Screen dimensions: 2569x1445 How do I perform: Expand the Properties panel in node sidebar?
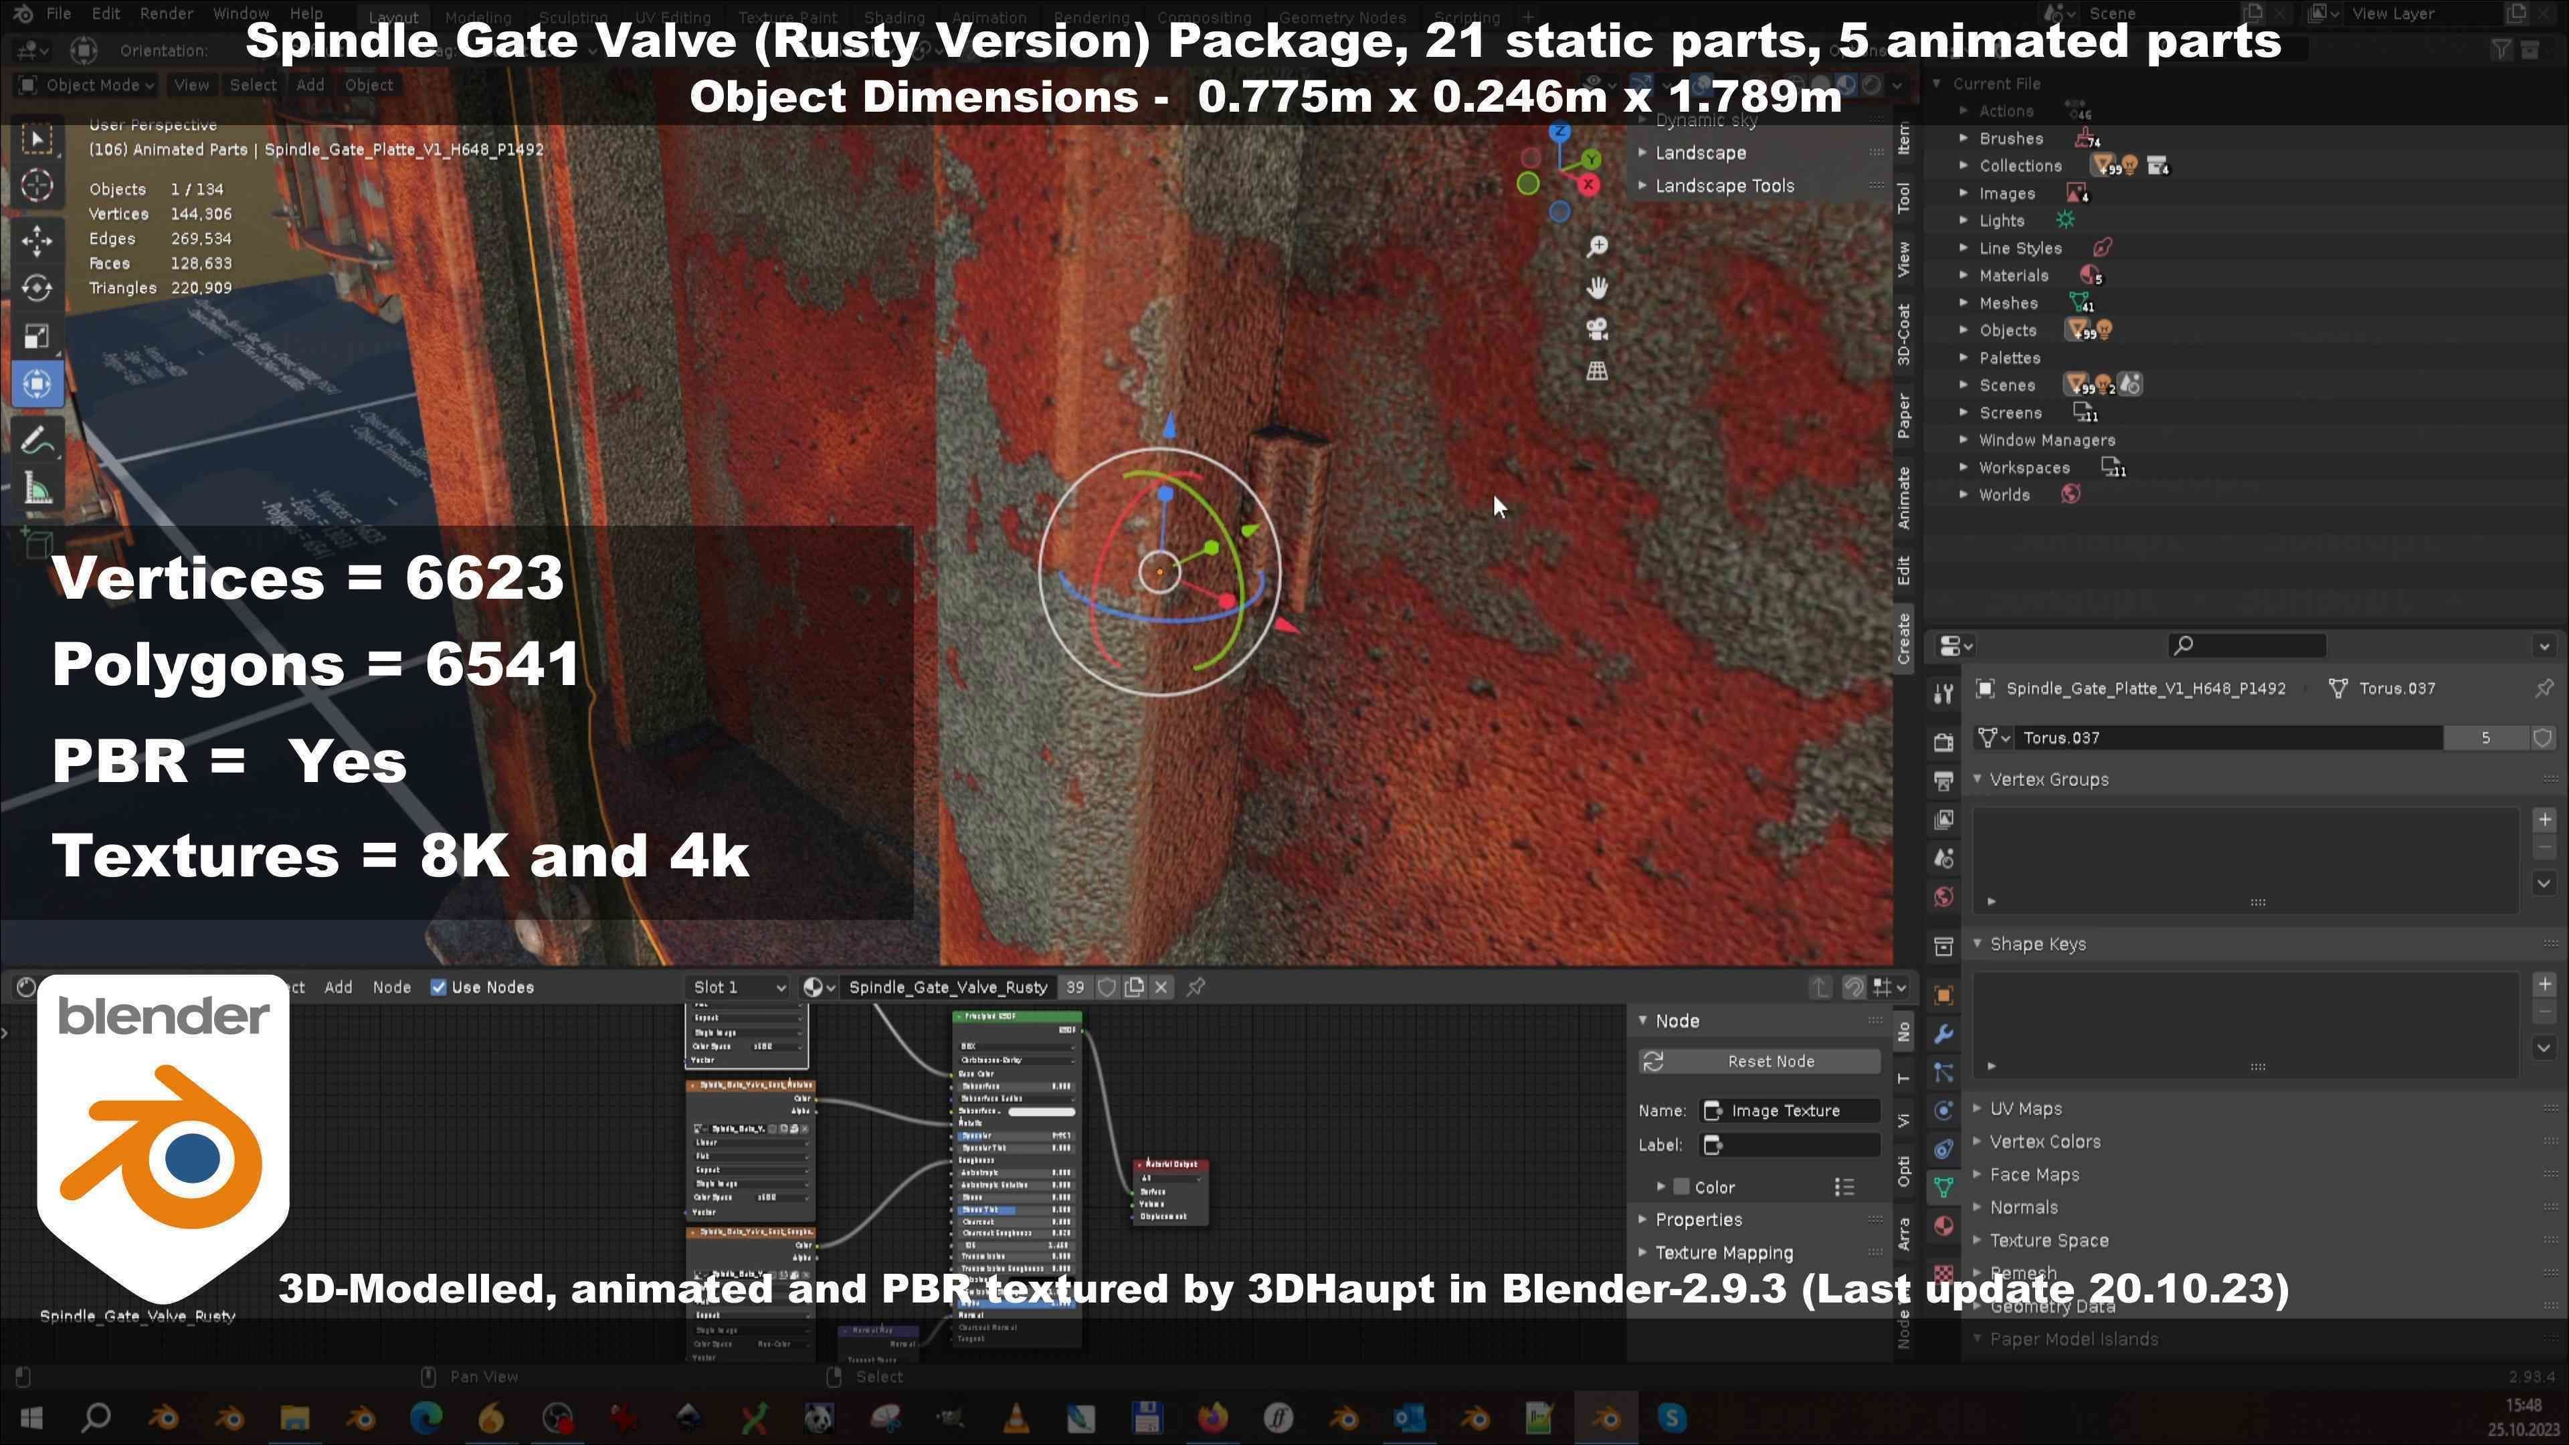tap(1699, 1221)
